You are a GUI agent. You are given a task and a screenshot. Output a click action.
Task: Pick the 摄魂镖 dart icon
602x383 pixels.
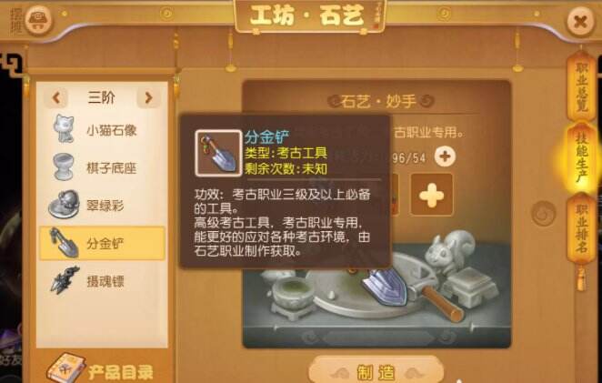click(65, 280)
